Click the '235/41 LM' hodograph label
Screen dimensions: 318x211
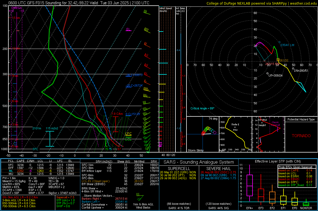pyautogui.click(x=287, y=45)
